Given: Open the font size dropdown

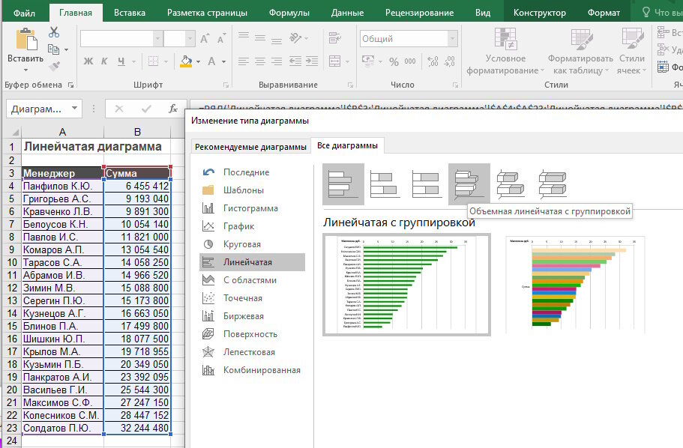Looking at the screenshot, I should coord(190,39).
